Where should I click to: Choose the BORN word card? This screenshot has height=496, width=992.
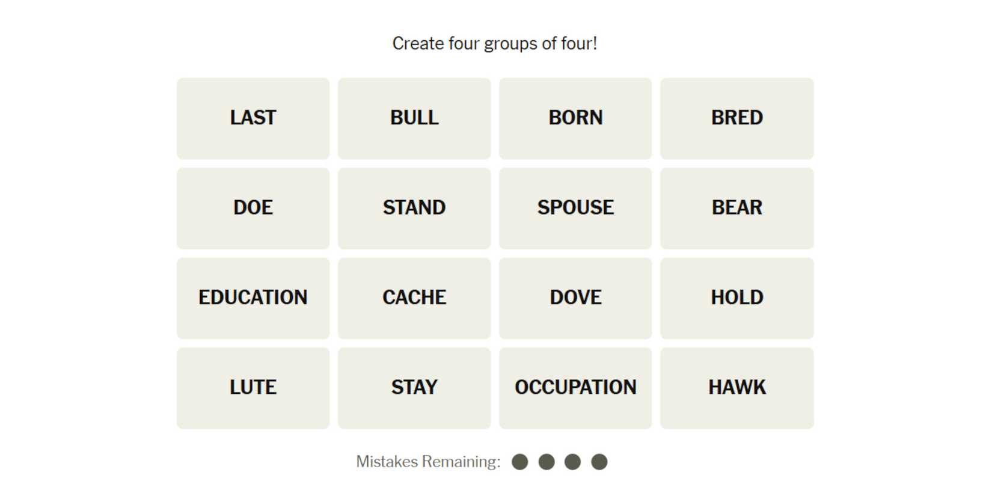575,118
